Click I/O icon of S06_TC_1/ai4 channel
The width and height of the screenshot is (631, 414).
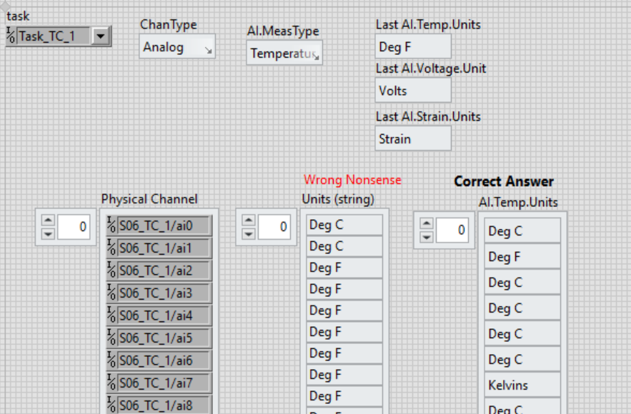click(111, 315)
